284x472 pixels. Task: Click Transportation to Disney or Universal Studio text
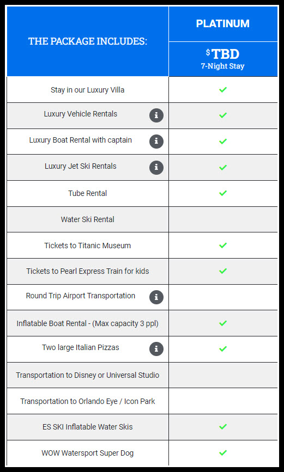click(x=87, y=376)
